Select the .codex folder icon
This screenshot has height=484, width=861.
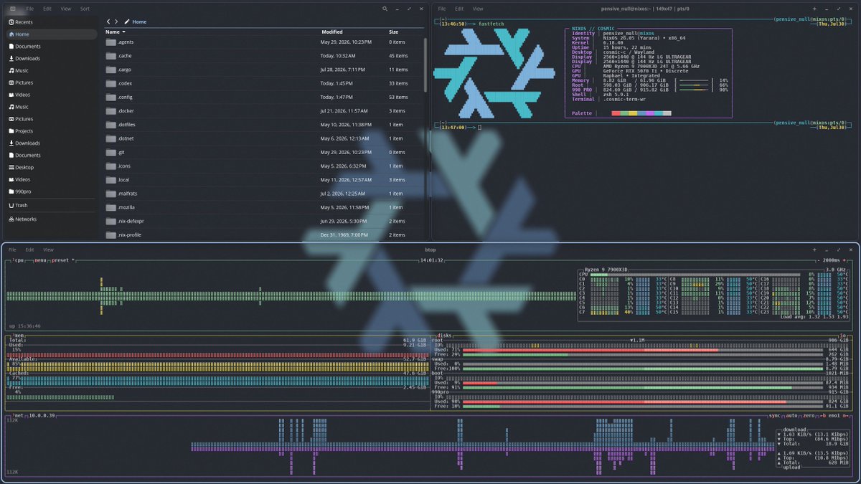[110, 83]
